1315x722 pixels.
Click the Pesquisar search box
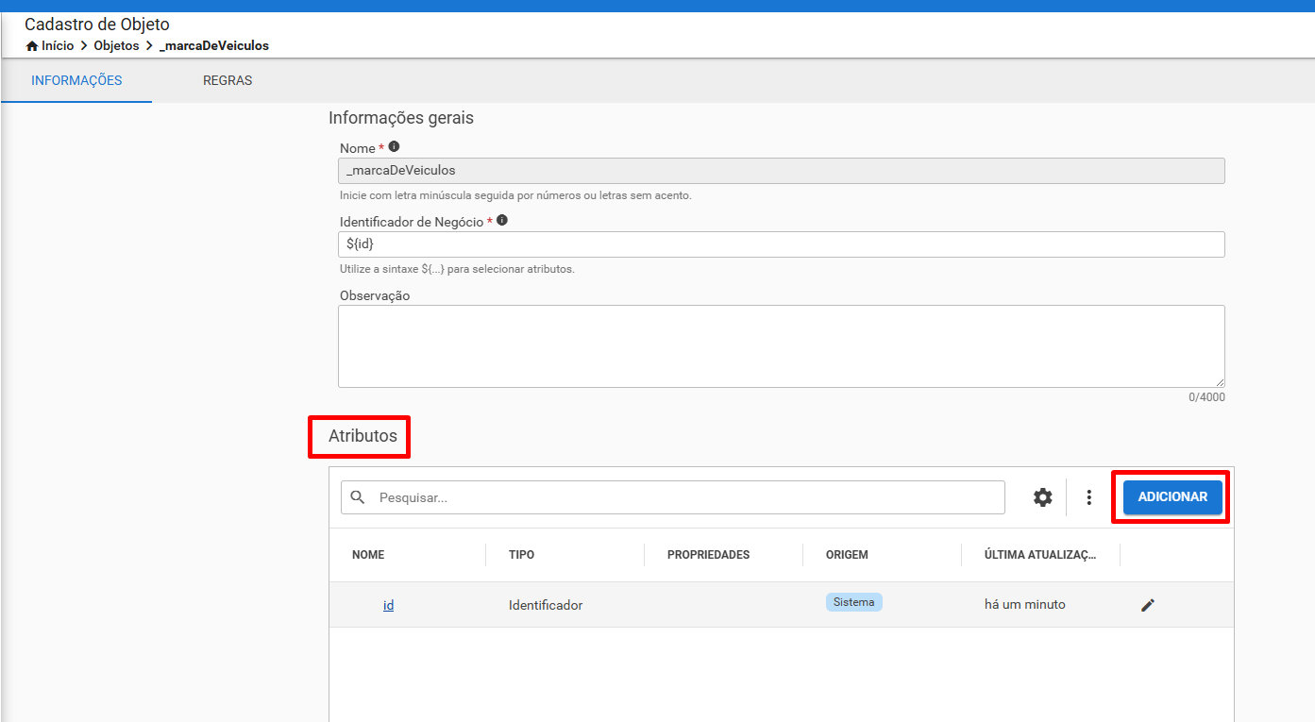(673, 497)
